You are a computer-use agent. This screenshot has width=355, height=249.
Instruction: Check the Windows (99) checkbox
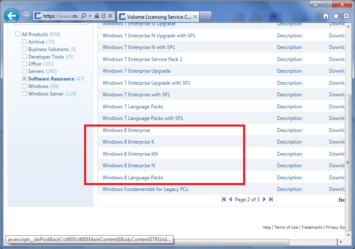tap(24, 86)
